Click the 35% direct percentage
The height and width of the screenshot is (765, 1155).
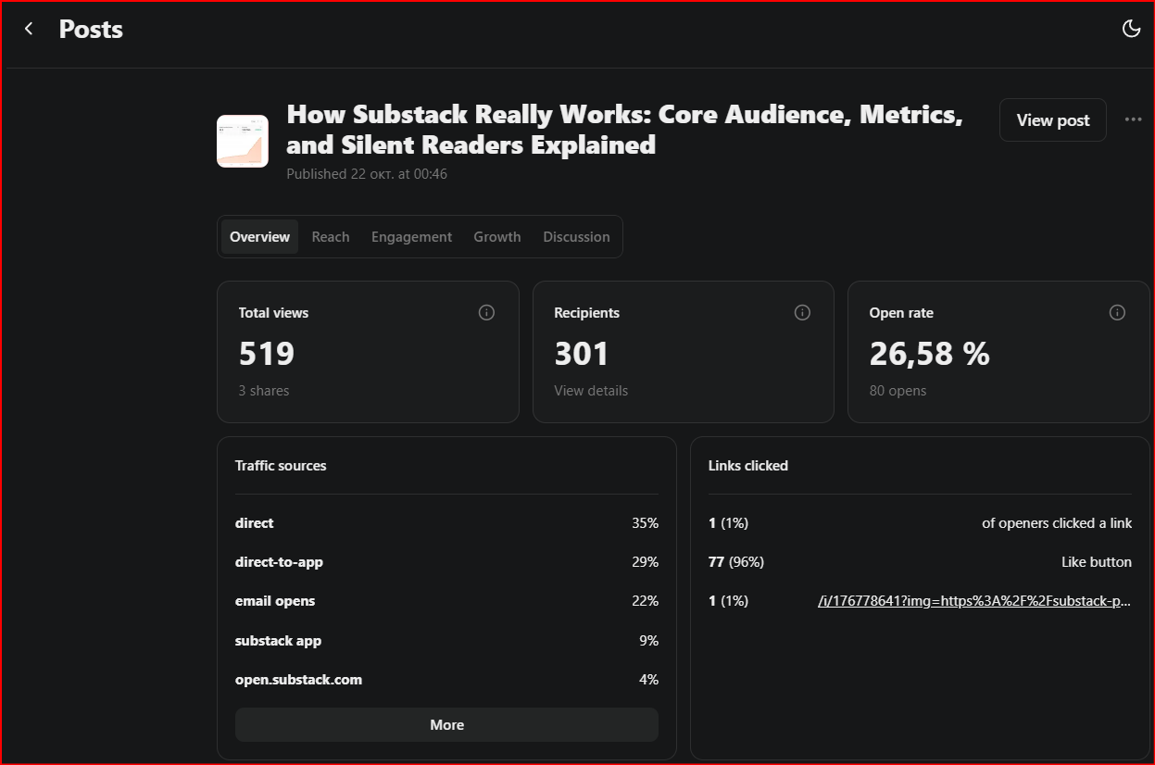645,523
